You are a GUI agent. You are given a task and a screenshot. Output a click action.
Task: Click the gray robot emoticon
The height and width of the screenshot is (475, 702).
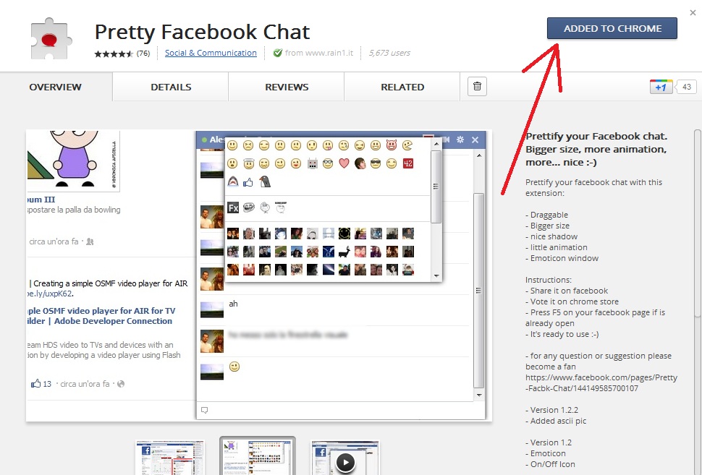click(x=313, y=163)
